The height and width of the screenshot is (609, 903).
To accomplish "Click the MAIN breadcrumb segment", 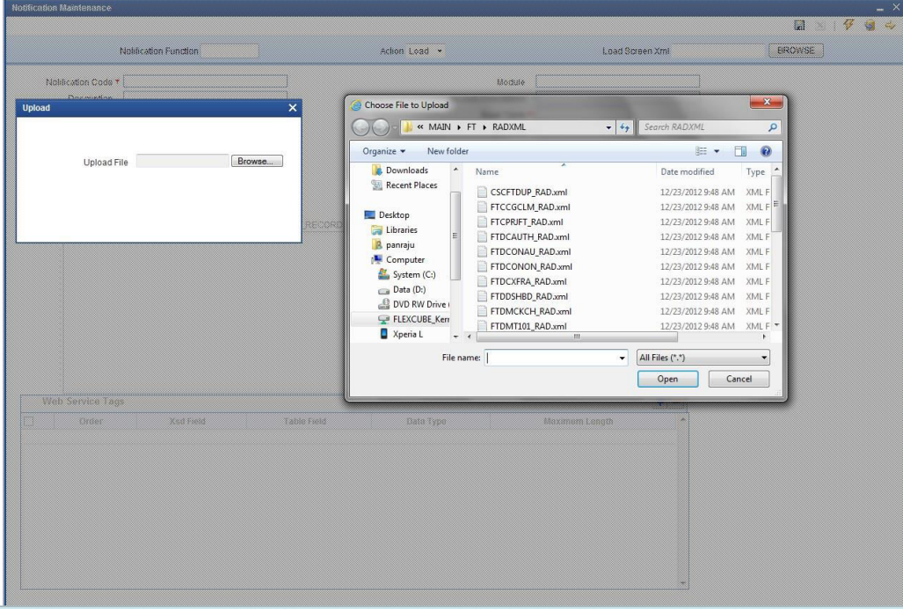I will point(440,127).
